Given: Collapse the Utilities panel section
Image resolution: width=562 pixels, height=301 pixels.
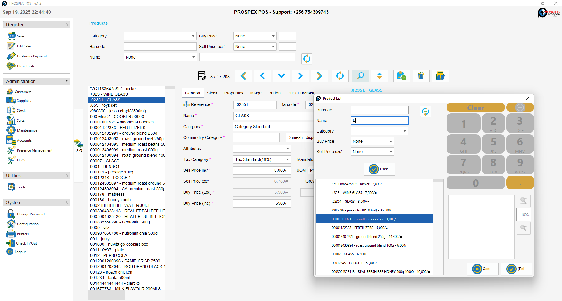Looking at the screenshot, I should tap(67, 176).
